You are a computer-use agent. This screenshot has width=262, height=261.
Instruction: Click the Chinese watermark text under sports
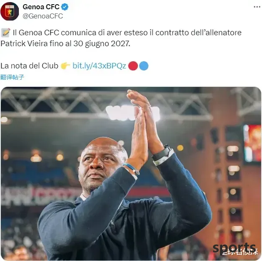[x=239, y=252]
